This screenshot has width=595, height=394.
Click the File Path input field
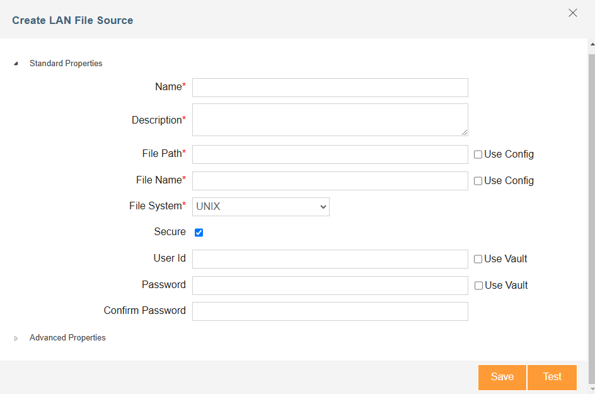[x=330, y=154]
